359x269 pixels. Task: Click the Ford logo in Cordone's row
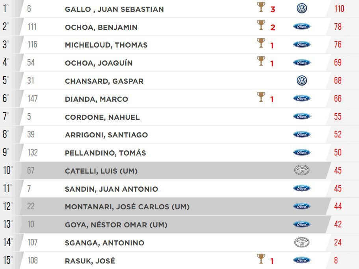[x=301, y=117]
